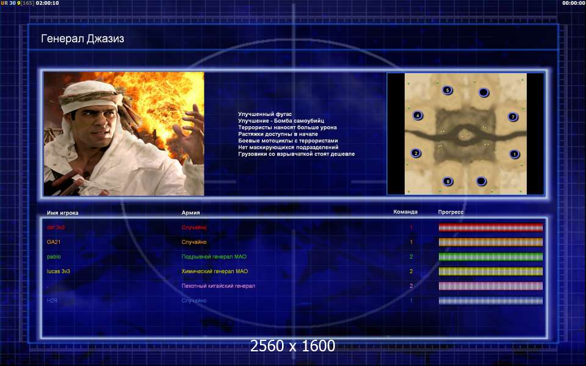Click bonus line 'Растяжки доступны в начале'
The image size is (586, 366).
tap(278, 134)
